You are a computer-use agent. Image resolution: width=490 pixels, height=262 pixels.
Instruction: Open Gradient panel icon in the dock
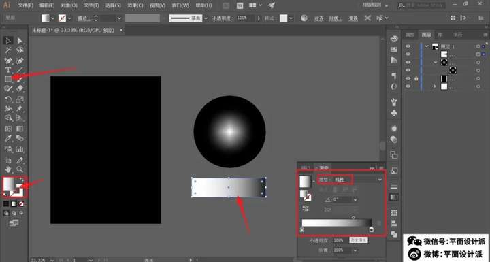pos(394,197)
